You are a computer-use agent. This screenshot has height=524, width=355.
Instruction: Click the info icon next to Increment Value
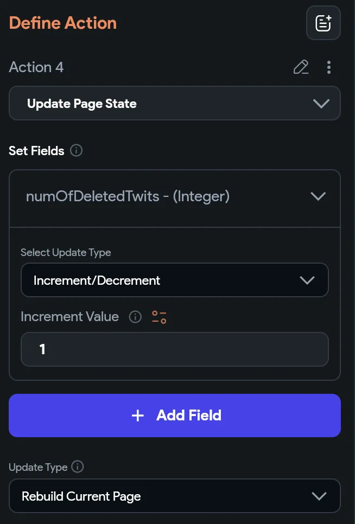click(135, 317)
